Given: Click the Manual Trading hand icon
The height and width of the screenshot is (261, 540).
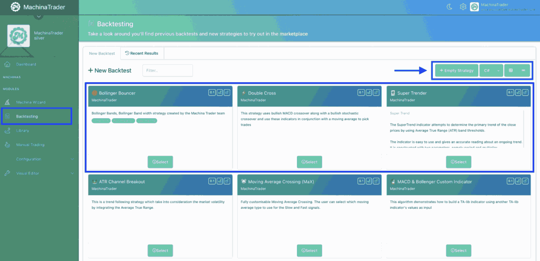Looking at the screenshot, I should point(7,145).
